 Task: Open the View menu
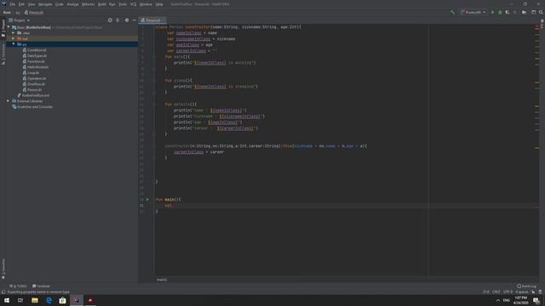(x=32, y=4)
